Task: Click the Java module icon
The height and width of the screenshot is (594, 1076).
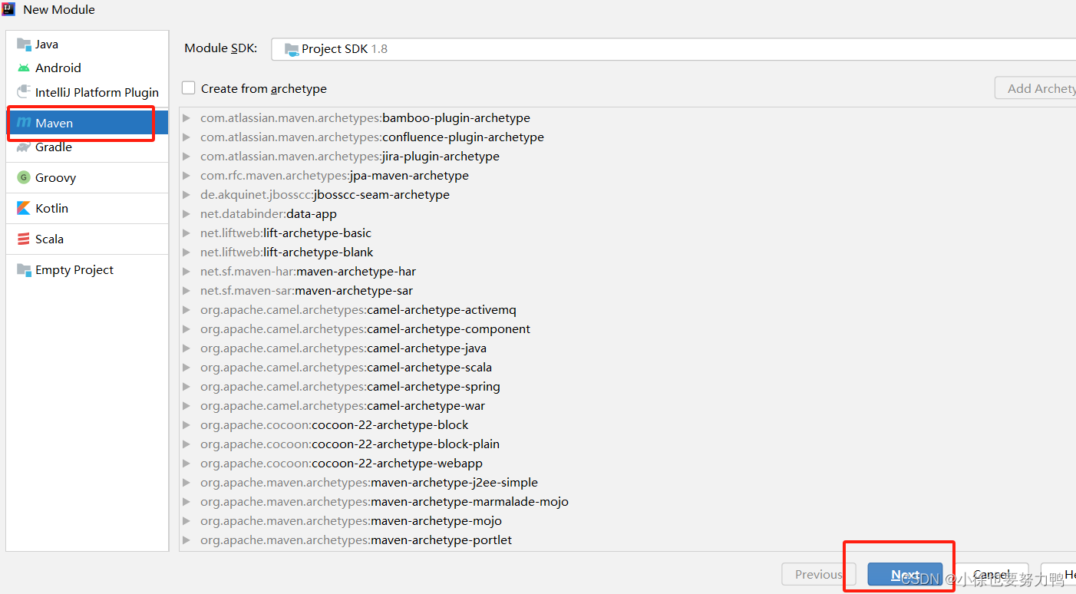Action: 24,45
